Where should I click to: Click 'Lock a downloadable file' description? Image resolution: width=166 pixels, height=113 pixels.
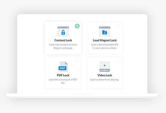click(x=105, y=46)
